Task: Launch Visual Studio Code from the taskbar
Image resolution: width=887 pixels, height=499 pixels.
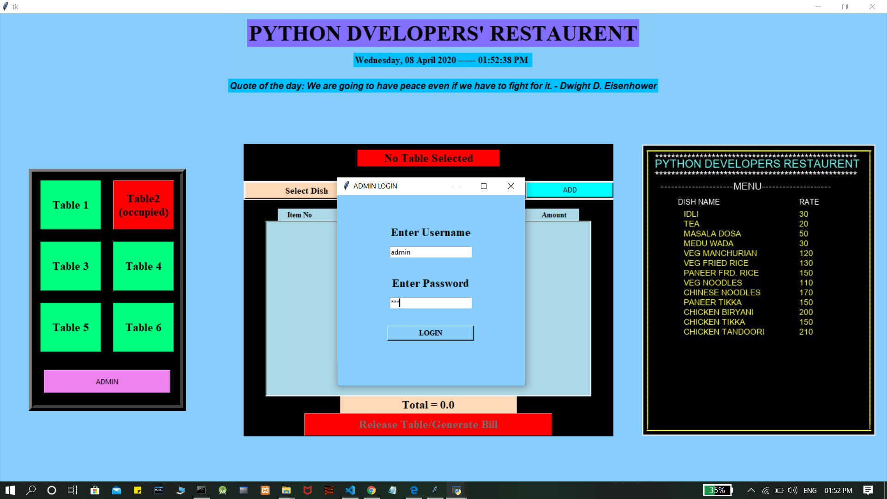Action: coord(350,490)
